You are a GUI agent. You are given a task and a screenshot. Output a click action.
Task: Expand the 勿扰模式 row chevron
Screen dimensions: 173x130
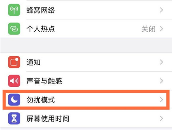click(x=161, y=100)
